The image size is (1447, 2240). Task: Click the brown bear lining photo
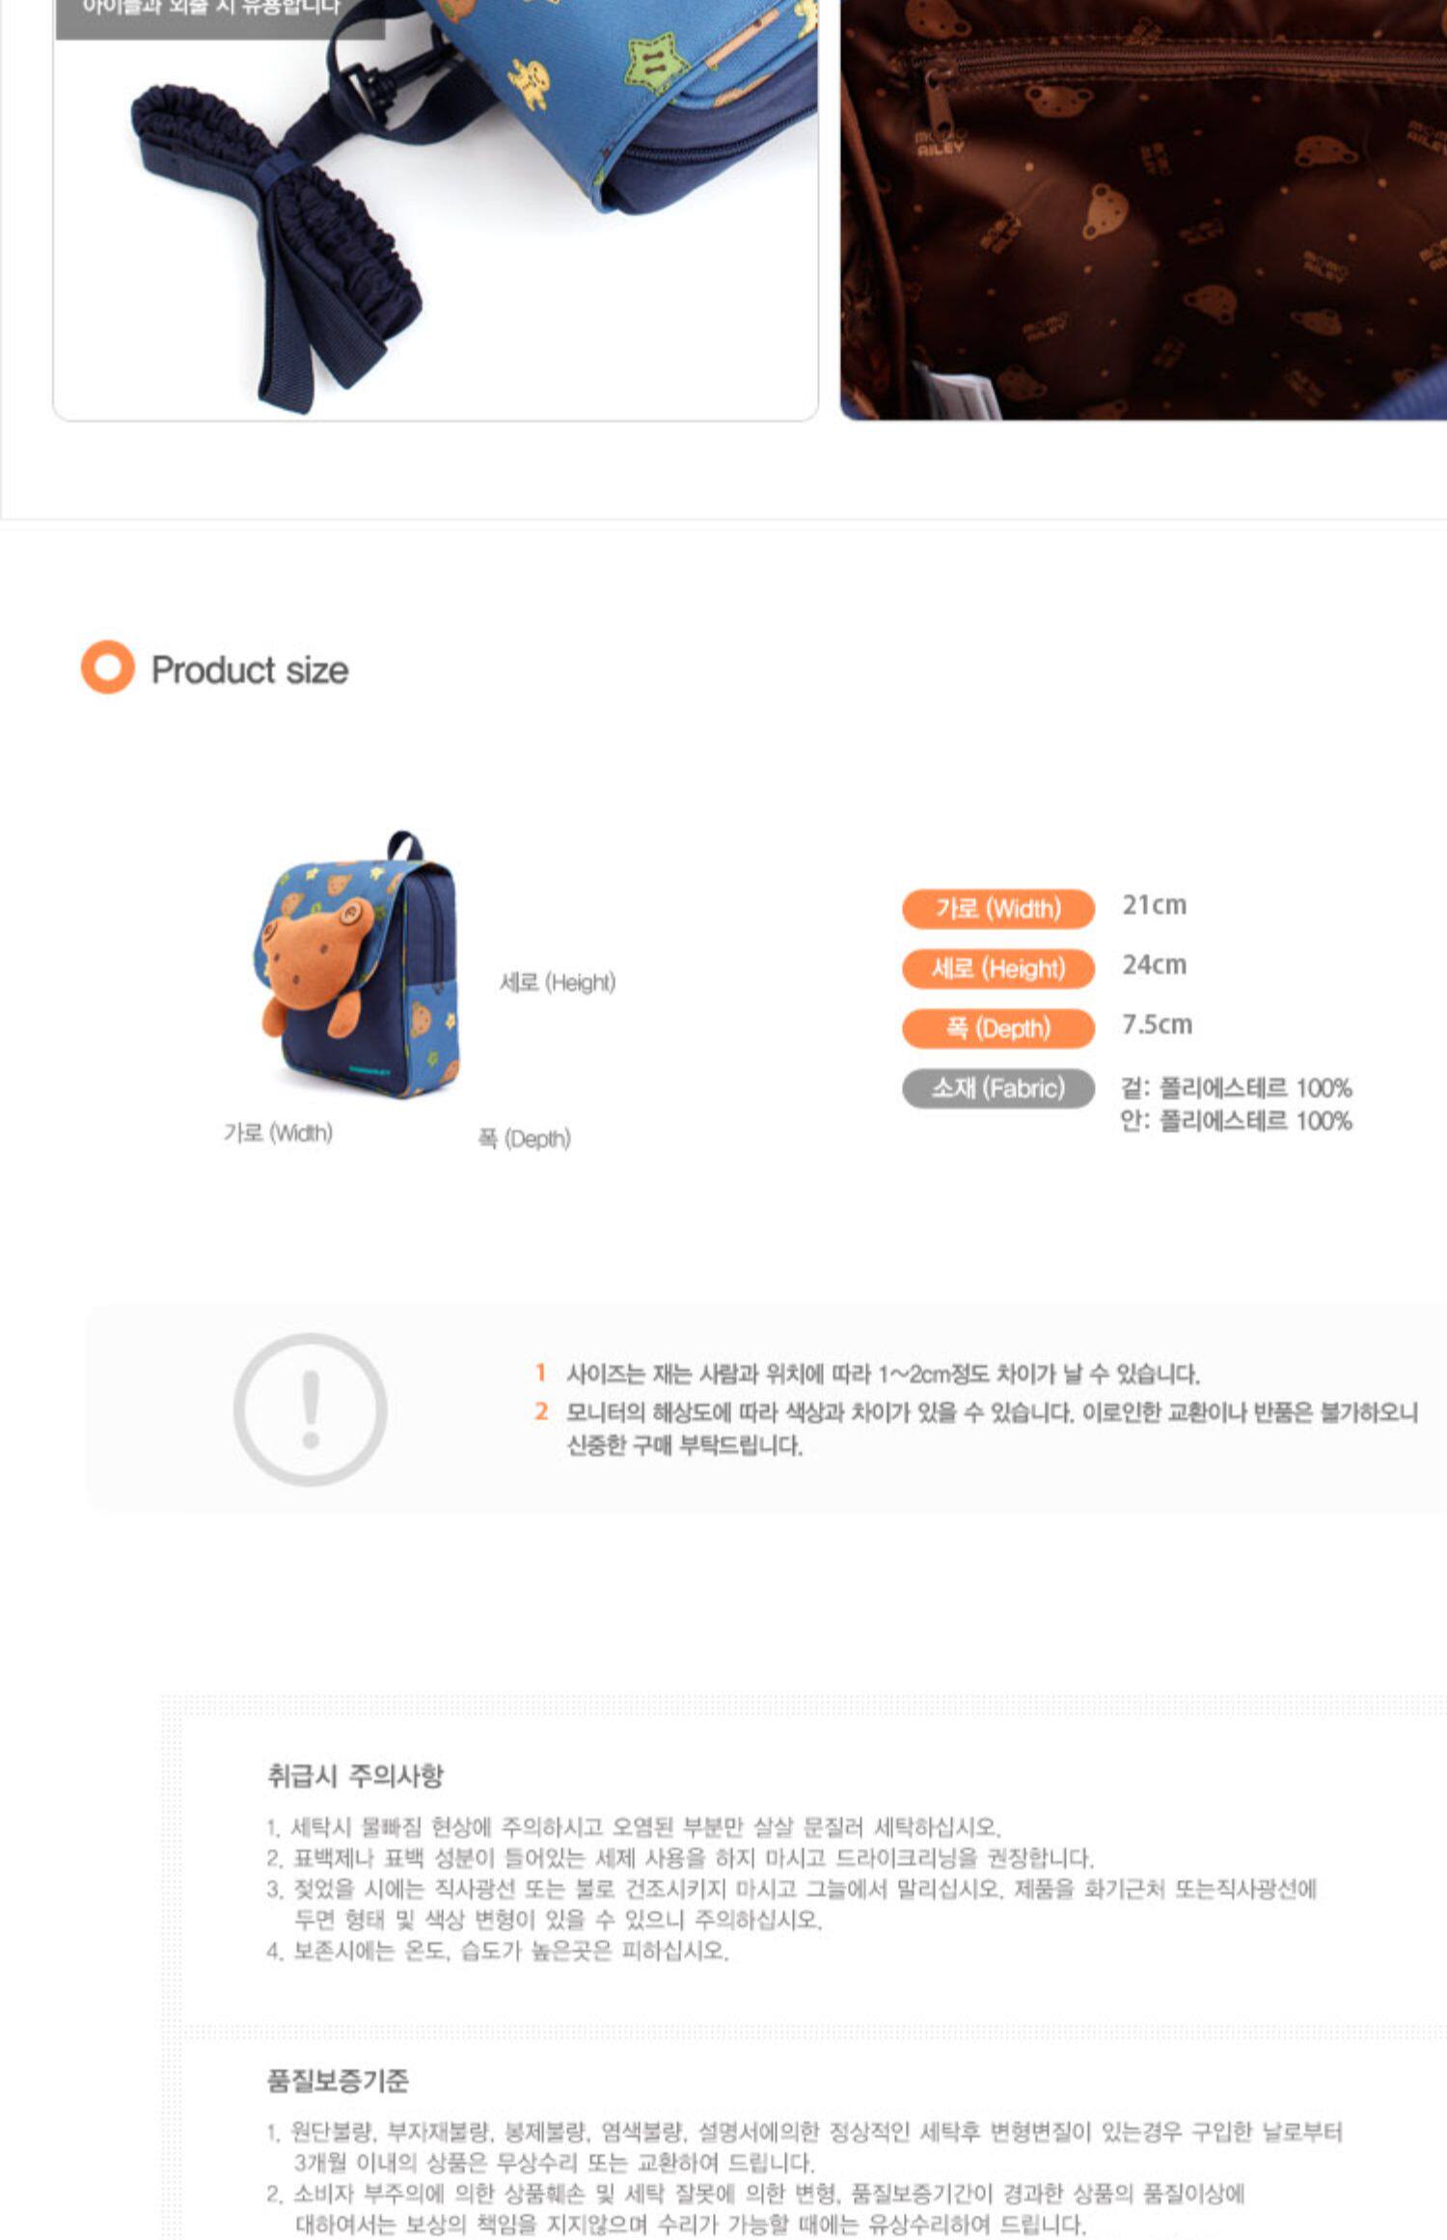tap(1143, 209)
